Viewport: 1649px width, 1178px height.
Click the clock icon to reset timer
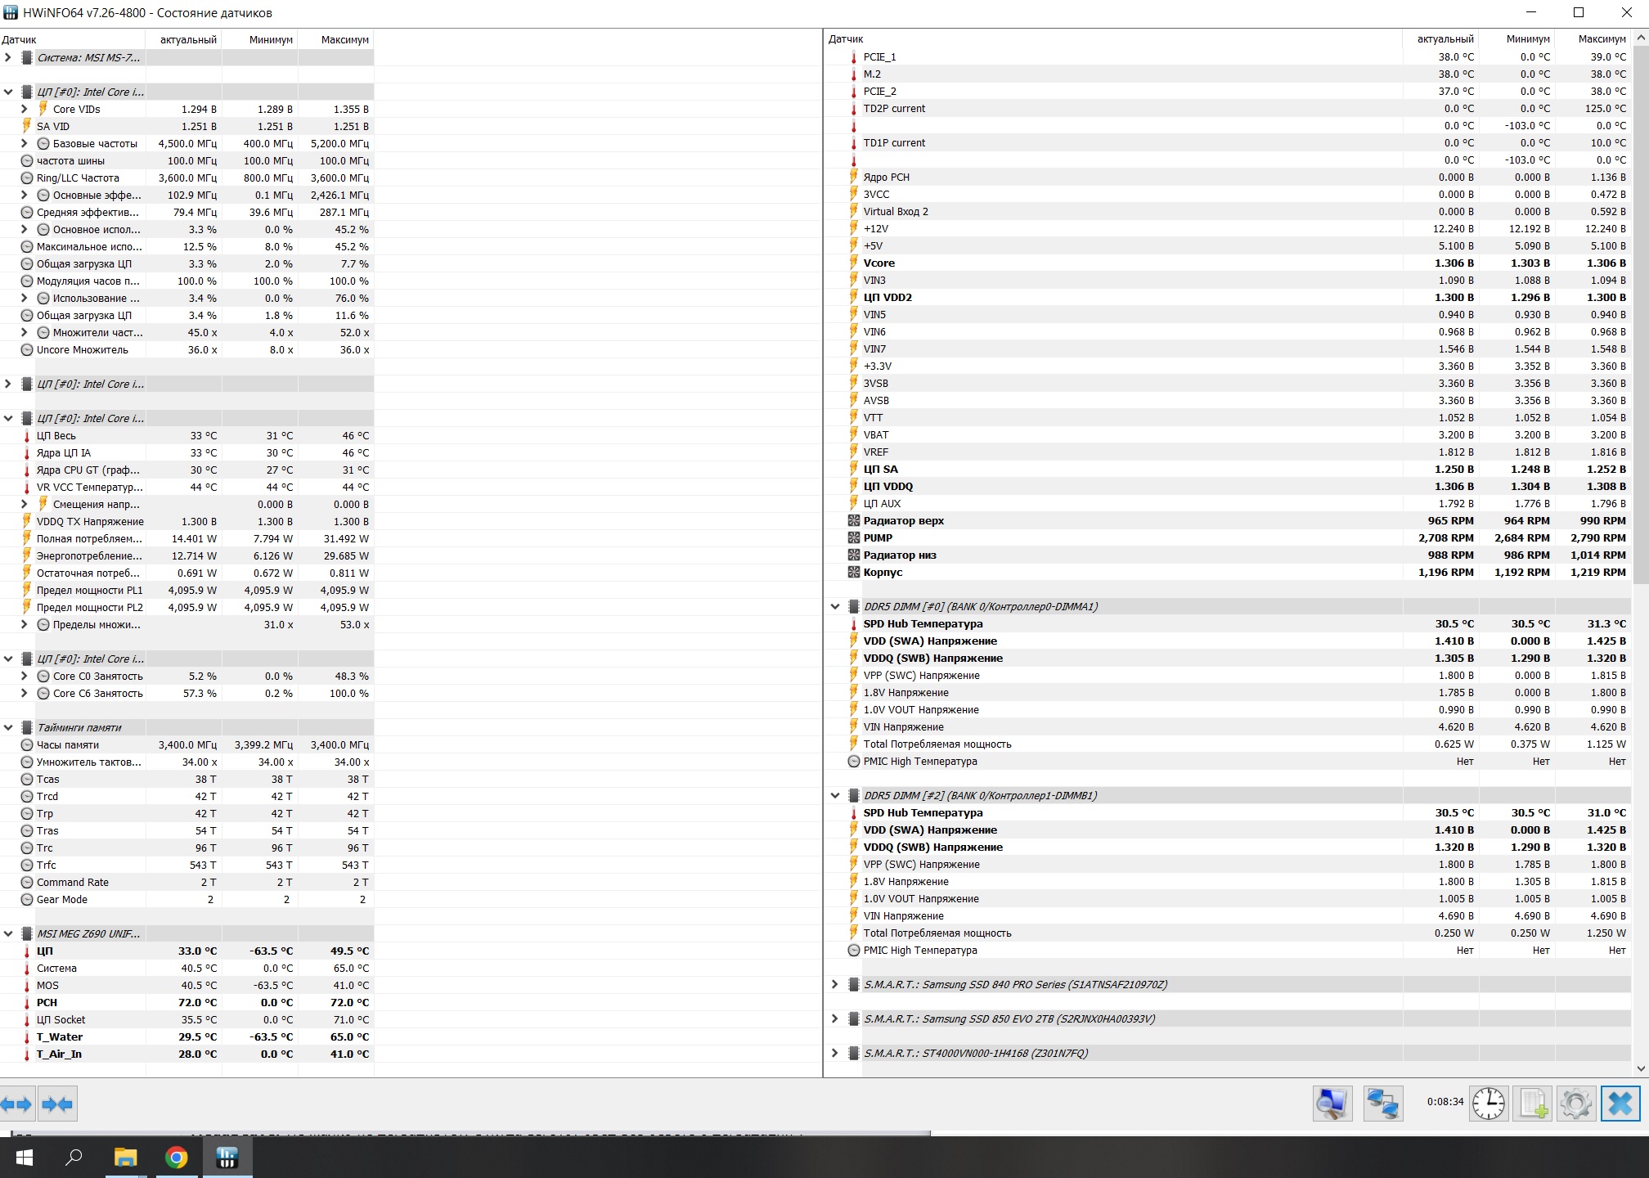coord(1489,1104)
